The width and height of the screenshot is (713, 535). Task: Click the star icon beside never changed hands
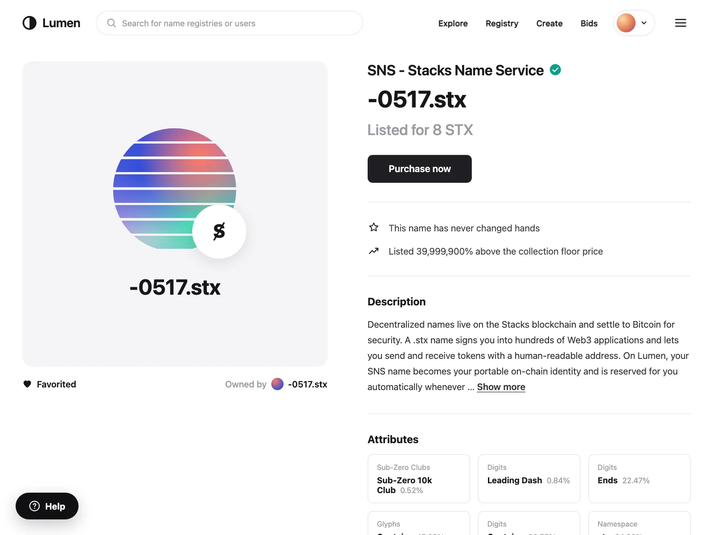click(374, 228)
